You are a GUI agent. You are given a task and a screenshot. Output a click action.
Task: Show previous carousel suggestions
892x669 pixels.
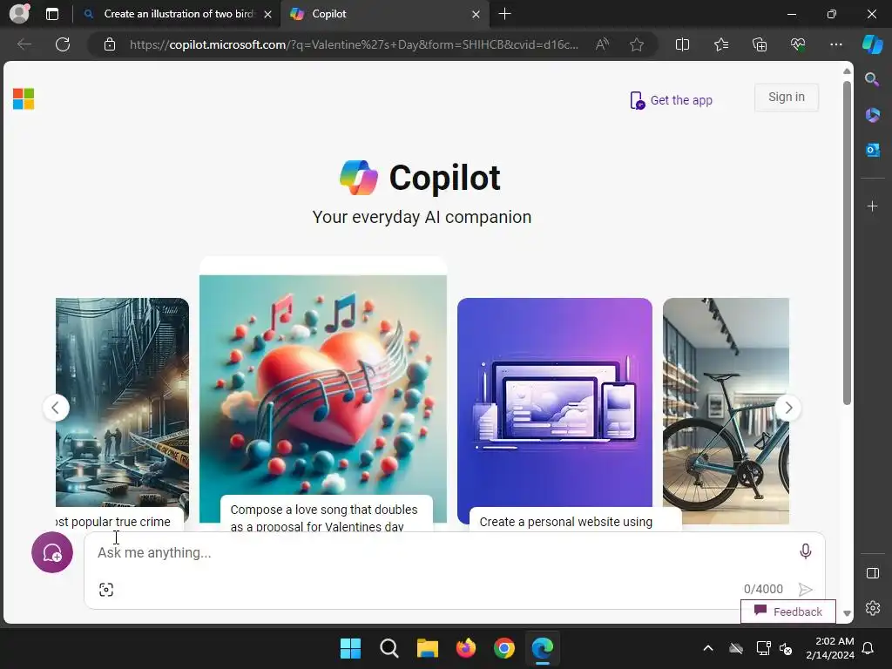(56, 408)
